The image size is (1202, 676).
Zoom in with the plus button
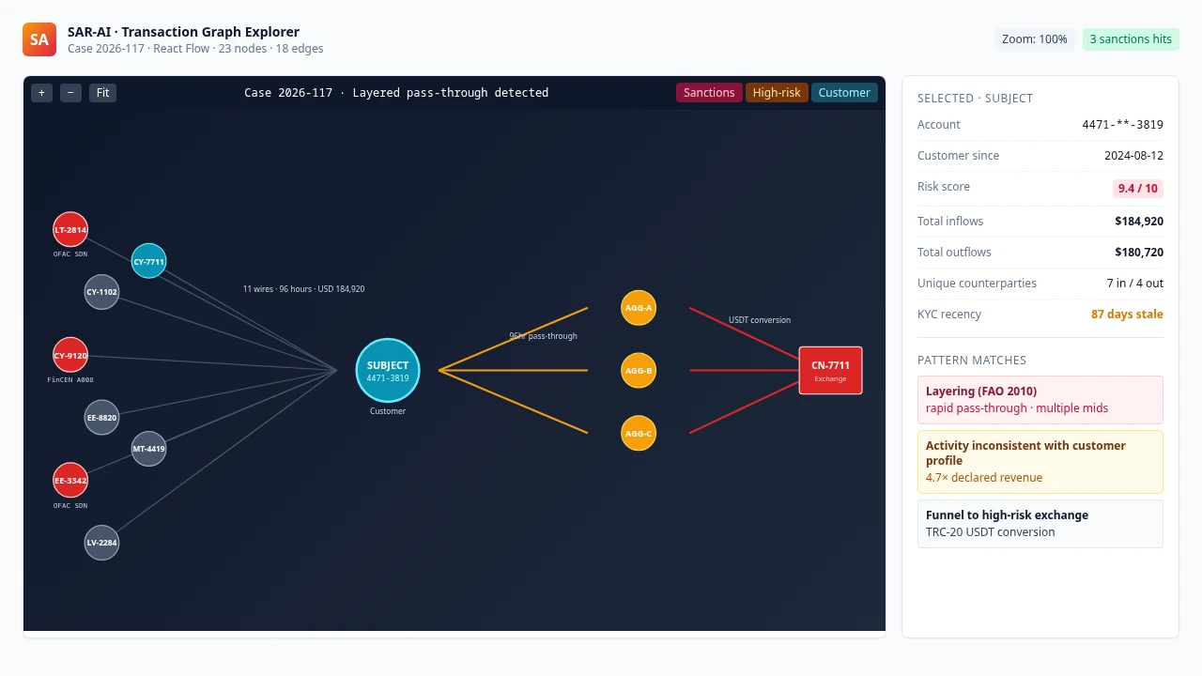pyautogui.click(x=41, y=93)
